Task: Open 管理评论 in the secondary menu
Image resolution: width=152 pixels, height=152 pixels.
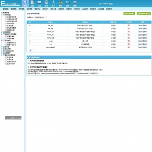Action: tap(37, 9)
